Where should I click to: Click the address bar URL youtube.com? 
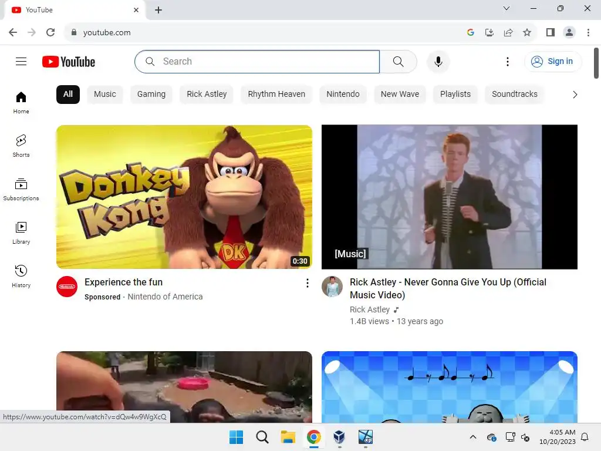(x=107, y=33)
